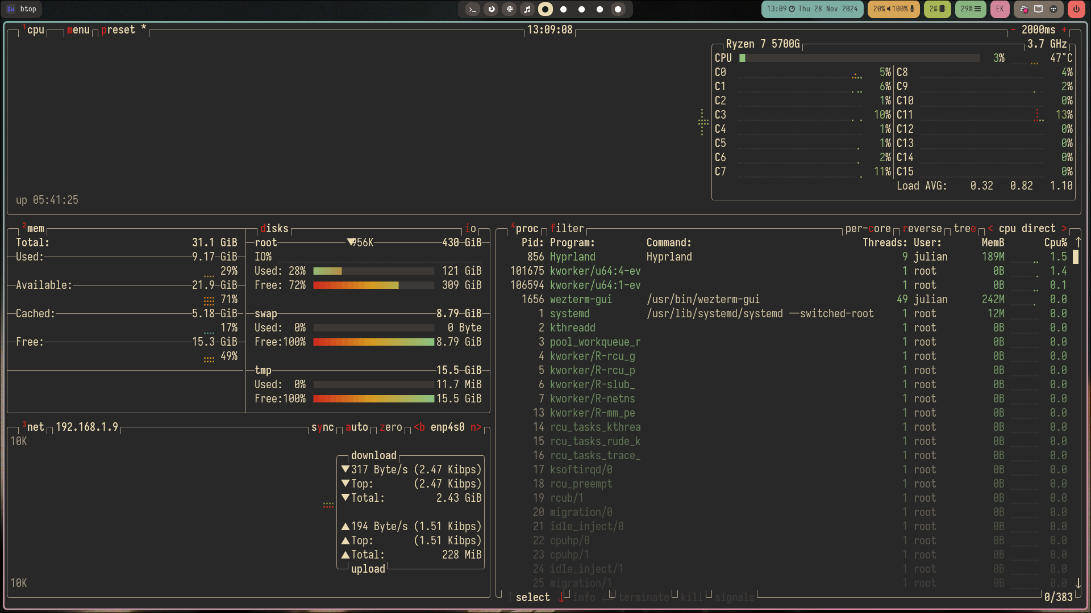This screenshot has height=613, width=1091.
Task: Select previous sort column with left arrow
Action: tap(990, 228)
